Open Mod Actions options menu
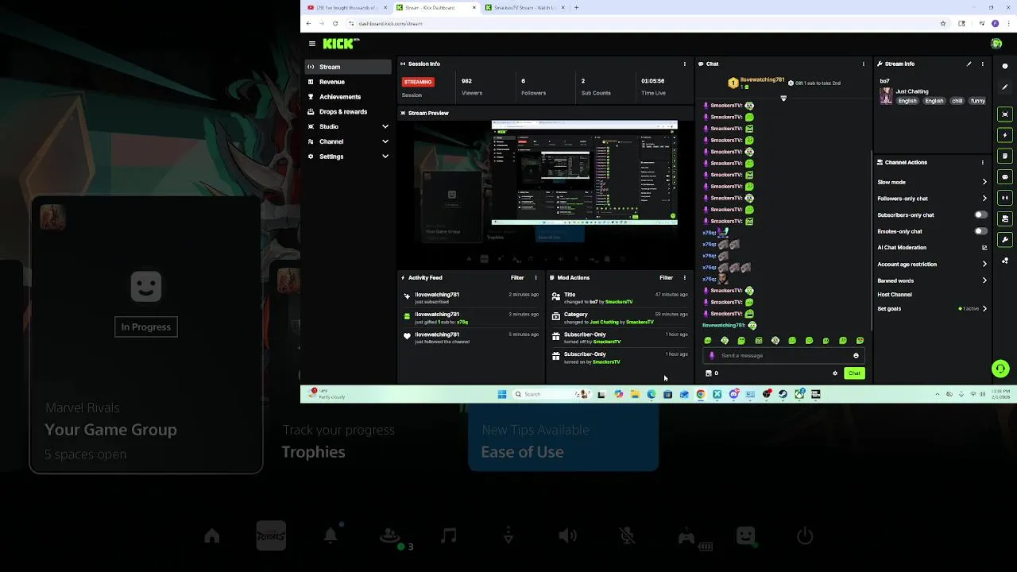 pyautogui.click(x=684, y=277)
